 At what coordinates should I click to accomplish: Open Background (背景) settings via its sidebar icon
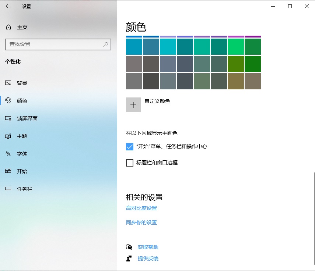8,83
